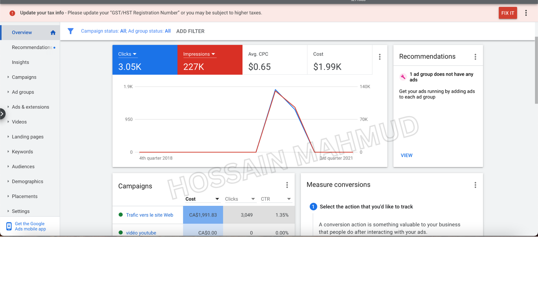Select Overview in the sidebar
Image resolution: width=538 pixels, height=302 pixels.
click(30, 33)
